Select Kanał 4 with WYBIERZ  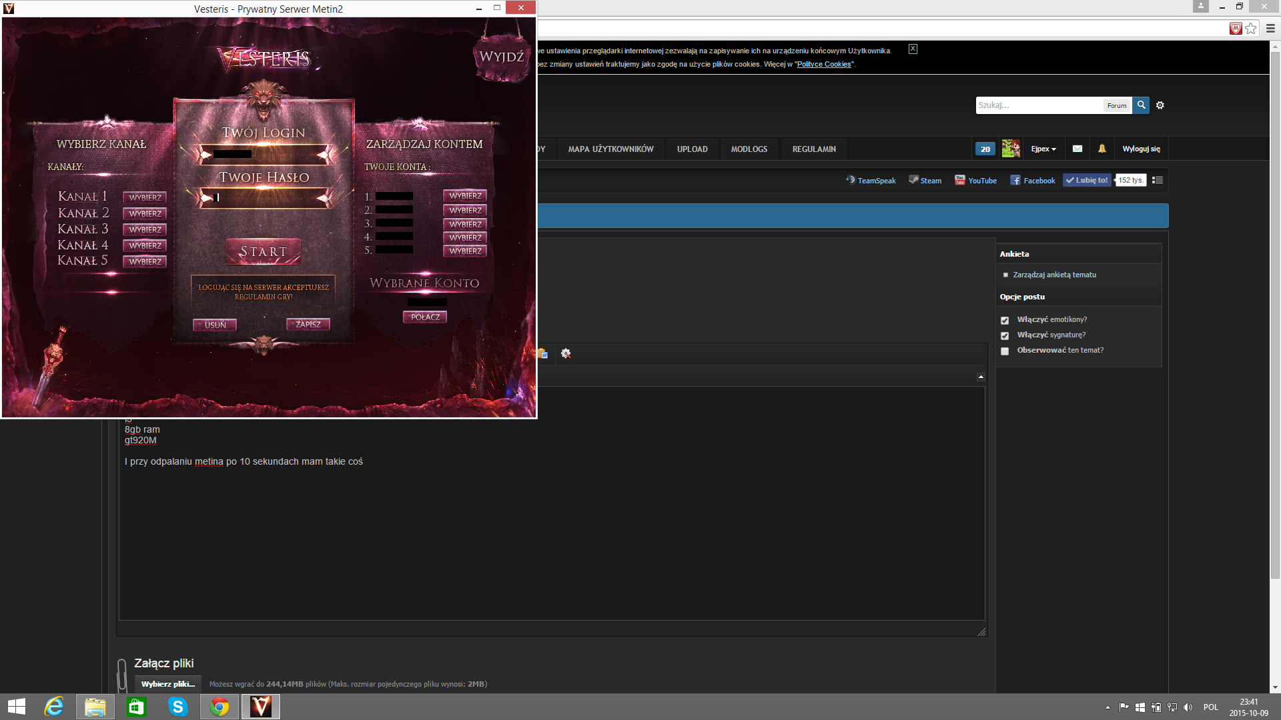click(x=145, y=245)
